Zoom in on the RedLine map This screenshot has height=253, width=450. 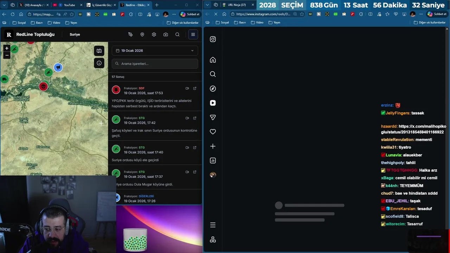point(7,48)
